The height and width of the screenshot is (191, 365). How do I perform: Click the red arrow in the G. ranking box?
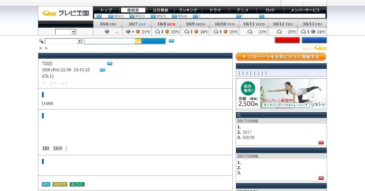(321, 143)
